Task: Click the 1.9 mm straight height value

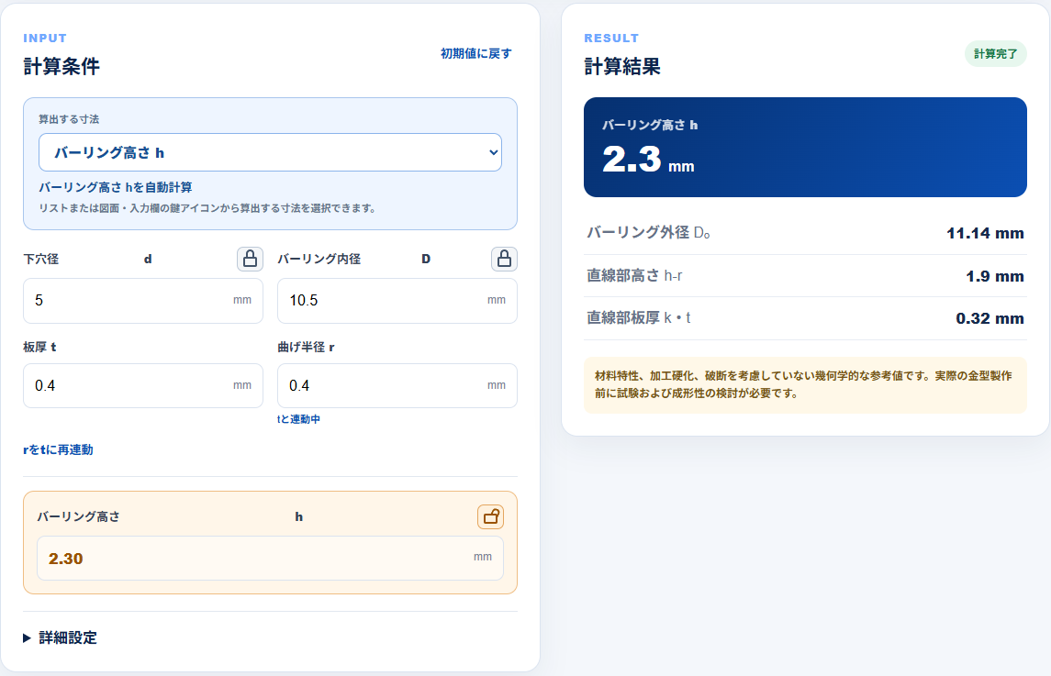Action: tap(995, 276)
